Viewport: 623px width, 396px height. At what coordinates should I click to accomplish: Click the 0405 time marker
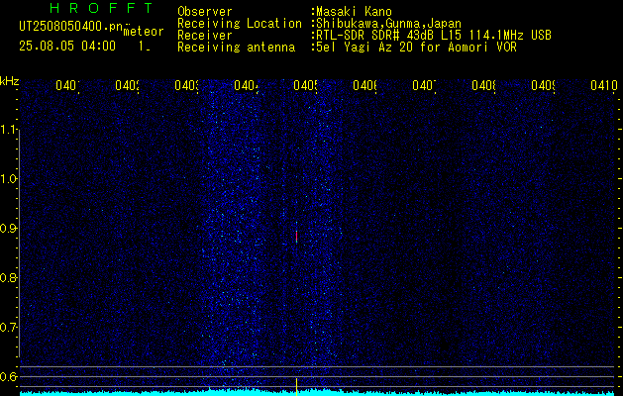pyautogui.click(x=305, y=86)
